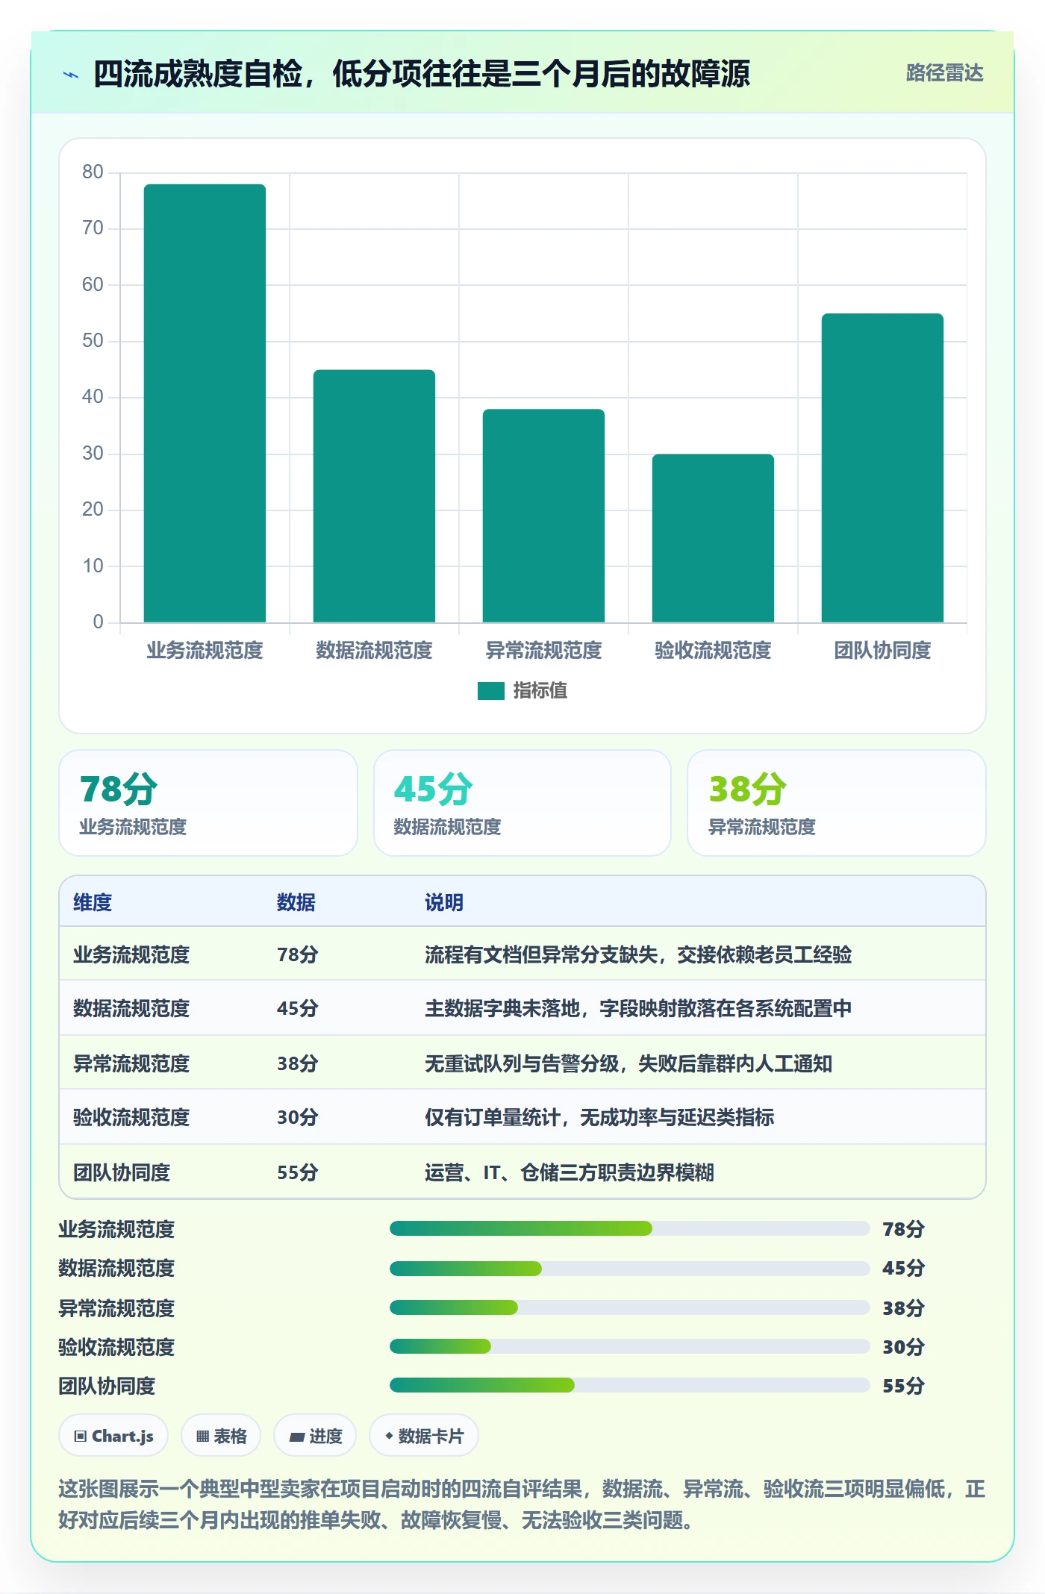The width and height of the screenshot is (1045, 1594).
Task: Click the 80 label on the chart's y-axis
Action: [x=93, y=172]
